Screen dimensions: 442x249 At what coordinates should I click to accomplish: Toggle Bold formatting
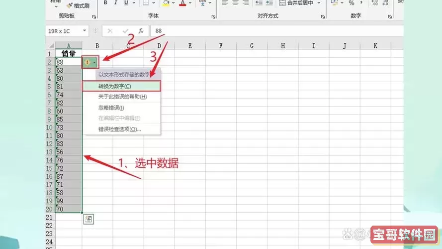[x=105, y=2]
